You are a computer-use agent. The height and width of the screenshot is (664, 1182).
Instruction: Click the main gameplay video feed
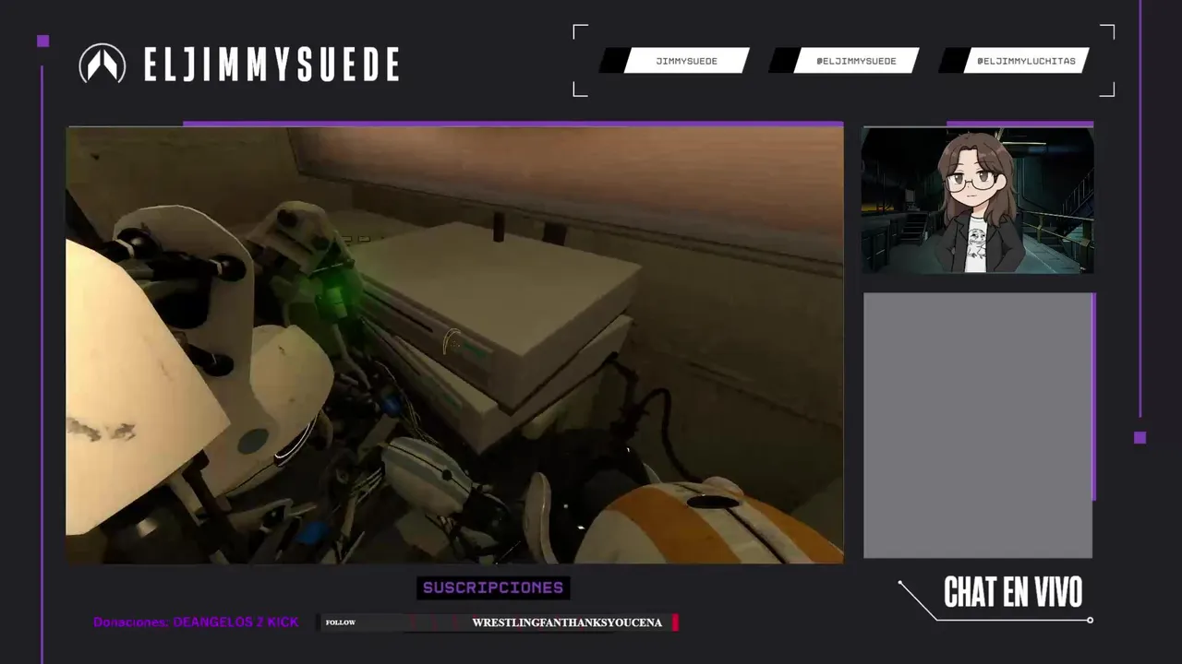[454, 345]
